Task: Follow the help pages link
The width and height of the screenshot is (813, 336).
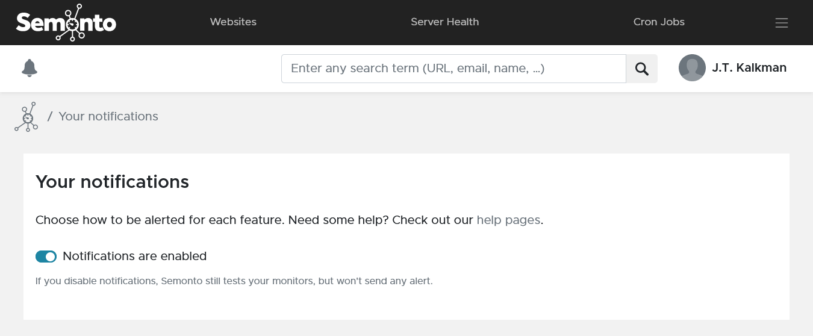Action: (x=508, y=220)
